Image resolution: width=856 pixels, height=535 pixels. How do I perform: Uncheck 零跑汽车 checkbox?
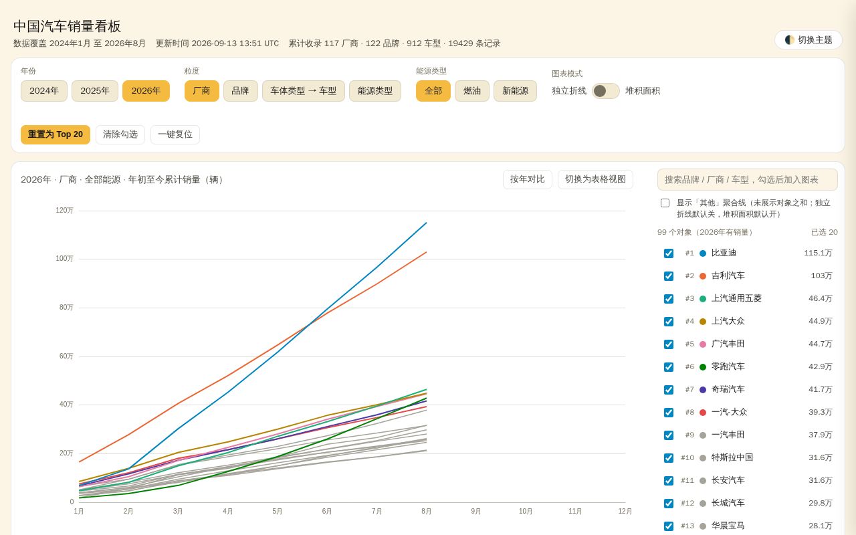tap(669, 367)
